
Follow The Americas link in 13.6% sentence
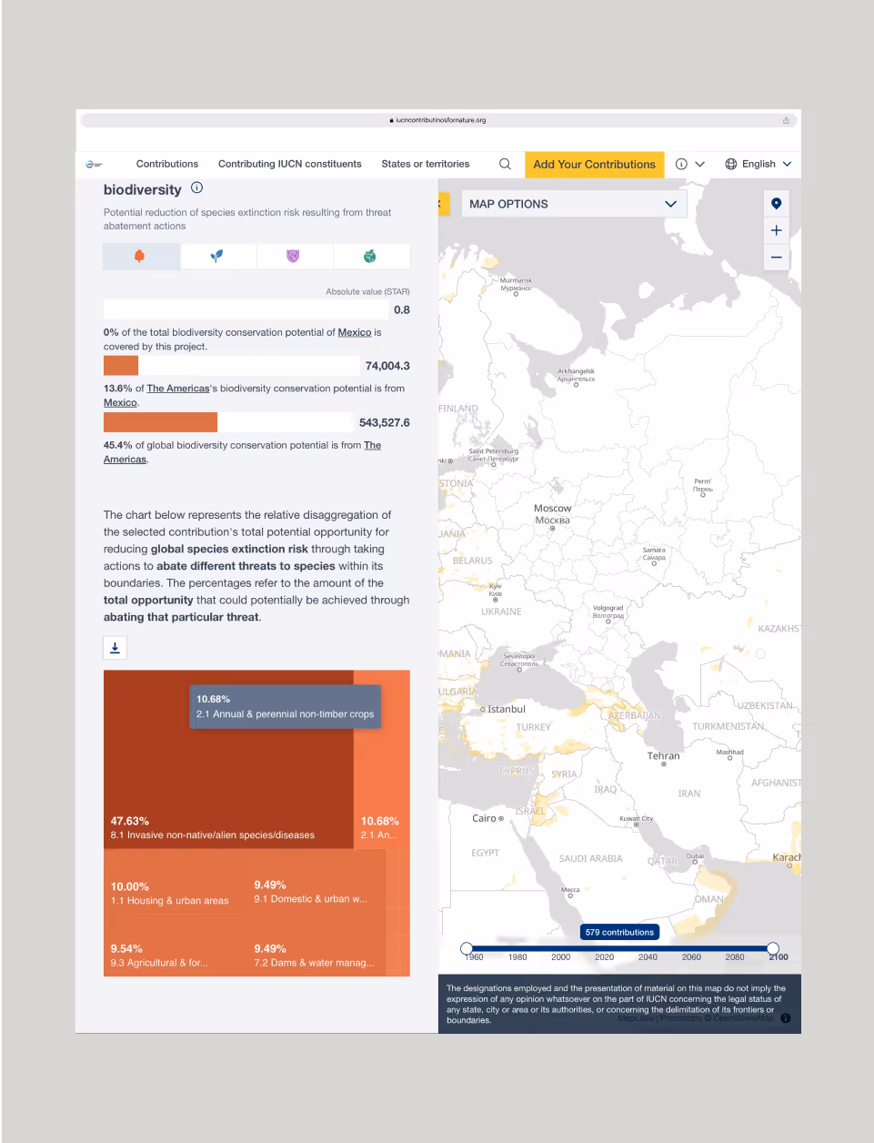(178, 389)
